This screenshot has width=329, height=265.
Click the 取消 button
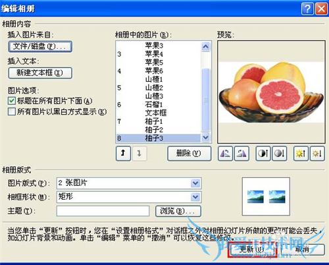point(302,250)
